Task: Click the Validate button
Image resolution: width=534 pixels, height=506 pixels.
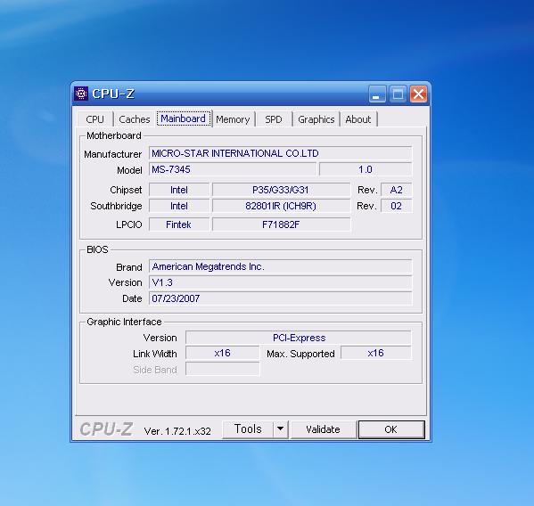Action: tap(323, 429)
